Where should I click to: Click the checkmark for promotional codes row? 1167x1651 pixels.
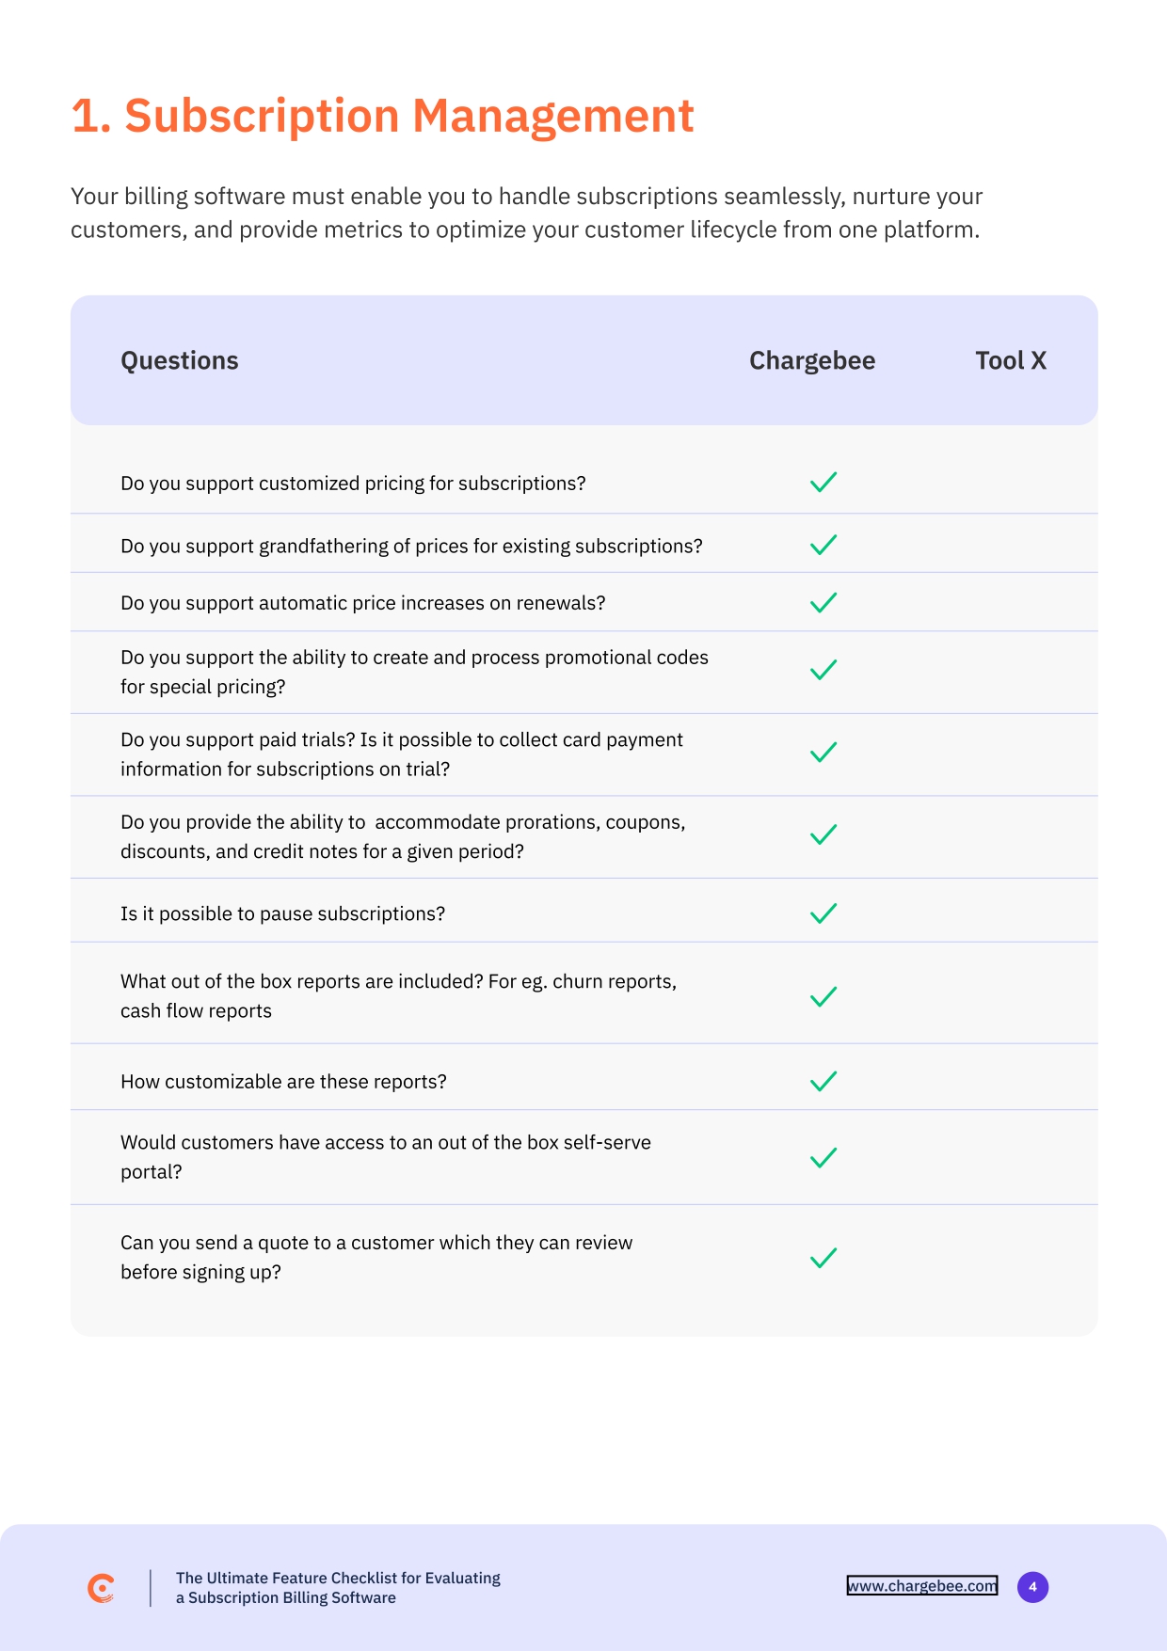(823, 671)
